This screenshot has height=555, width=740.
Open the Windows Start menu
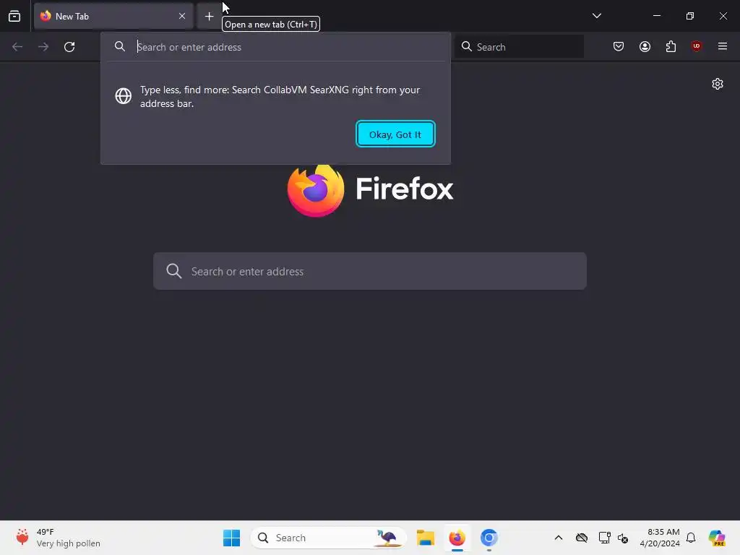231,538
